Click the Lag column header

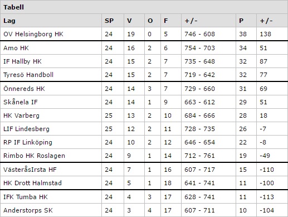tap(9, 21)
